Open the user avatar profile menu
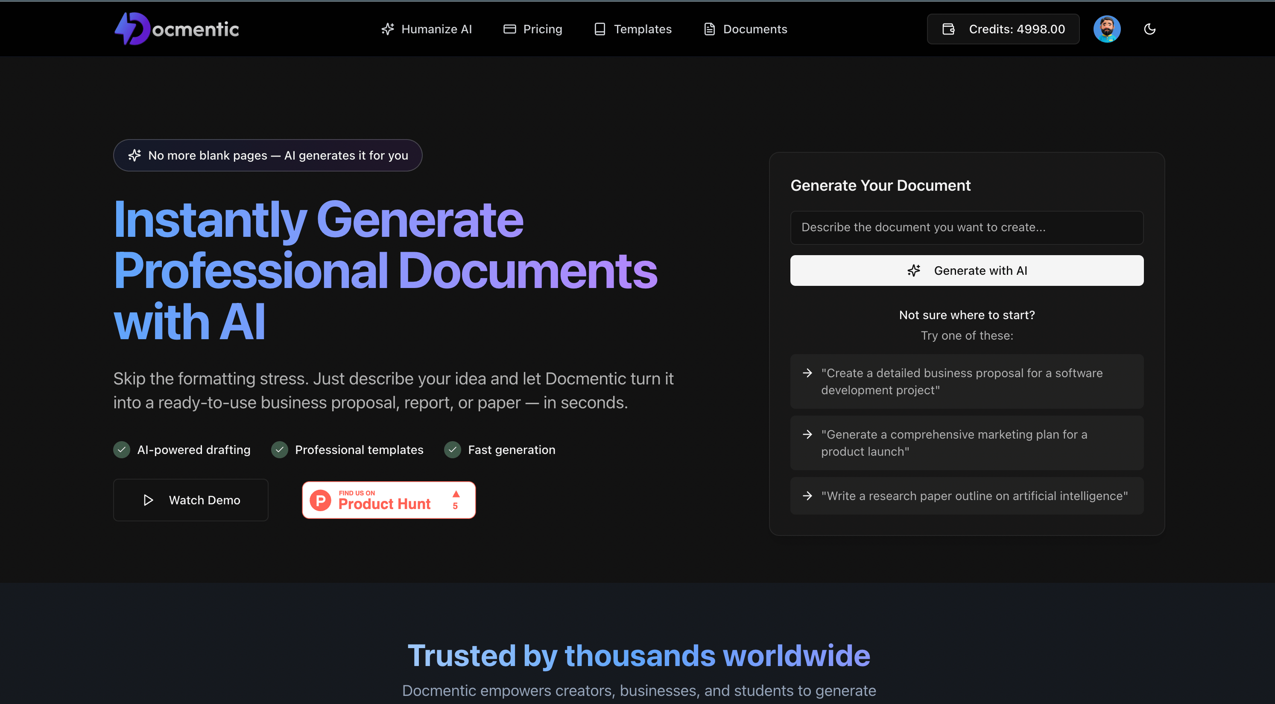Image resolution: width=1275 pixels, height=704 pixels. [1107, 29]
